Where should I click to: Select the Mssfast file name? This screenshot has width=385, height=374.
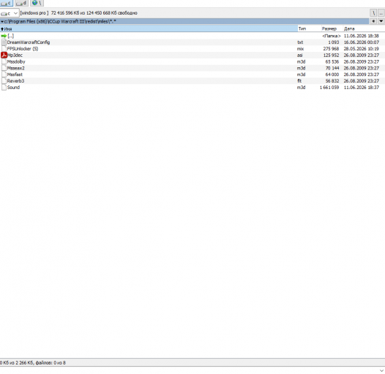[x=15, y=75]
